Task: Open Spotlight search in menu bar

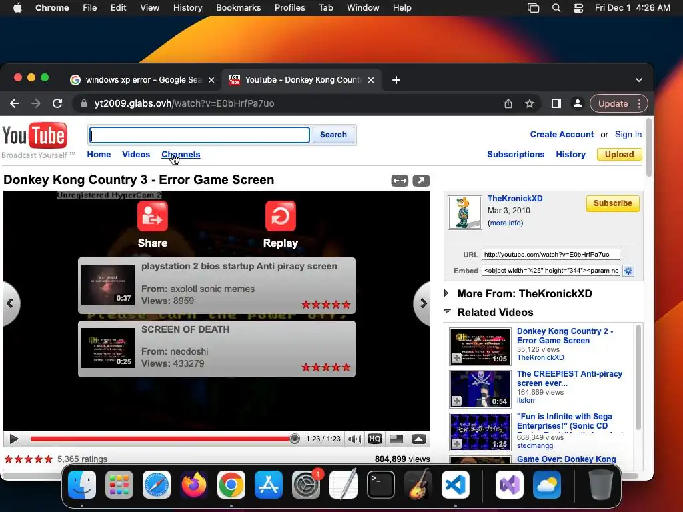Action: point(556,8)
